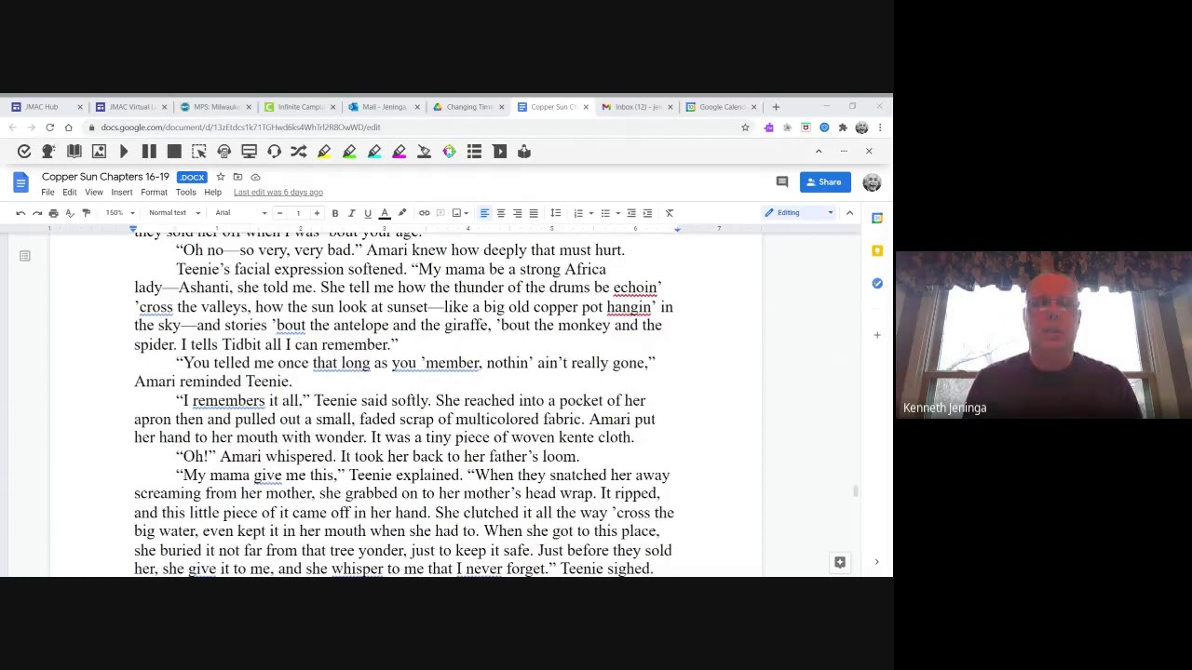Select the pink highlighter
Viewport: 1192px width, 670px height.
pos(400,152)
